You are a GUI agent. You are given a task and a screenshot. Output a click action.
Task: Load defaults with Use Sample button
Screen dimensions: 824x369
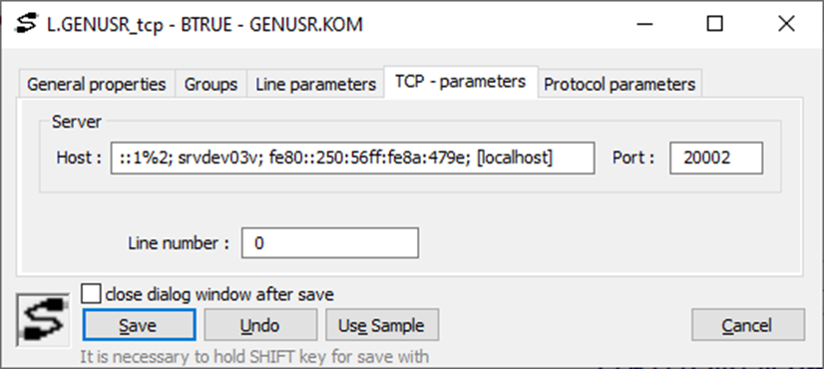pos(382,325)
